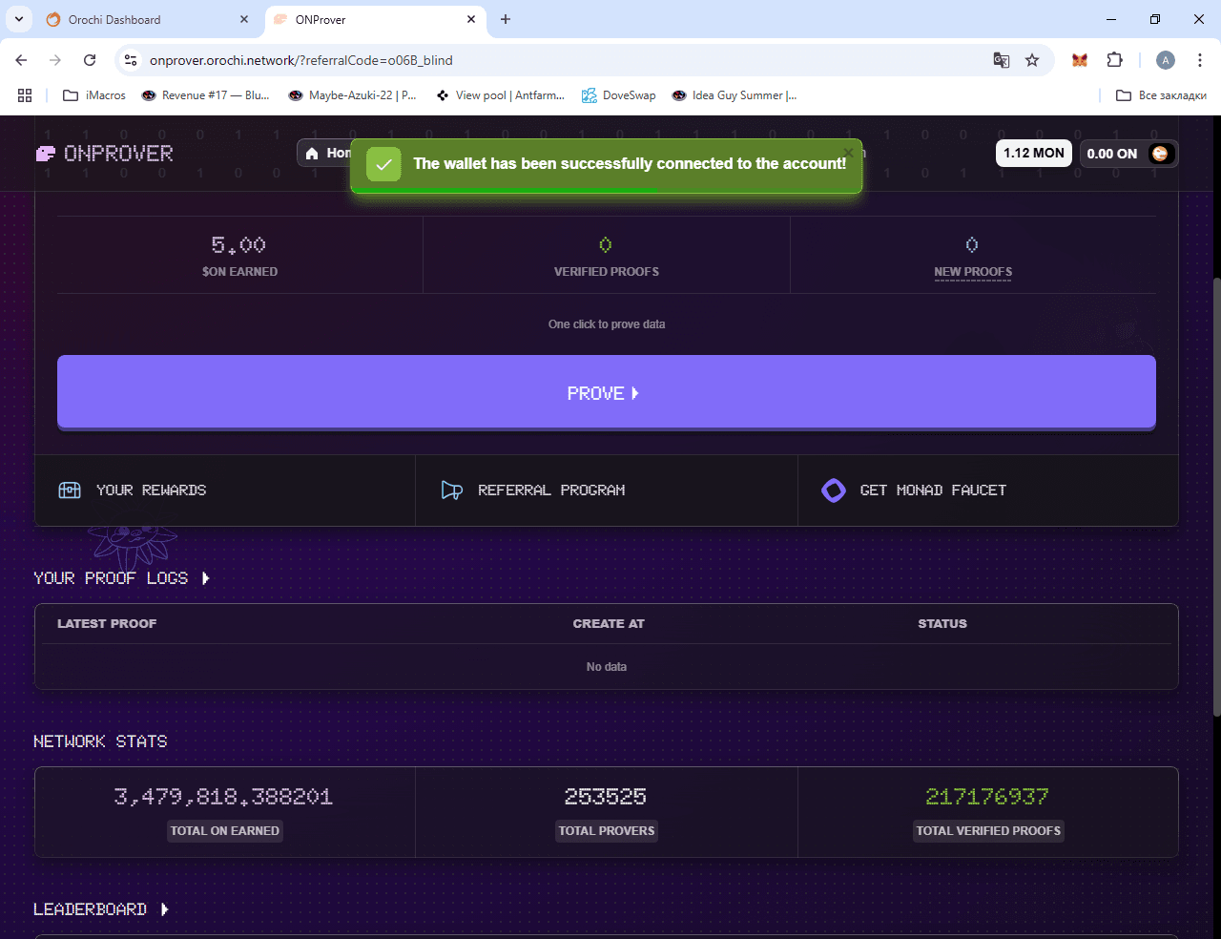Click the treasure chest Your Rewards icon
This screenshot has height=939, width=1221.
[70, 490]
